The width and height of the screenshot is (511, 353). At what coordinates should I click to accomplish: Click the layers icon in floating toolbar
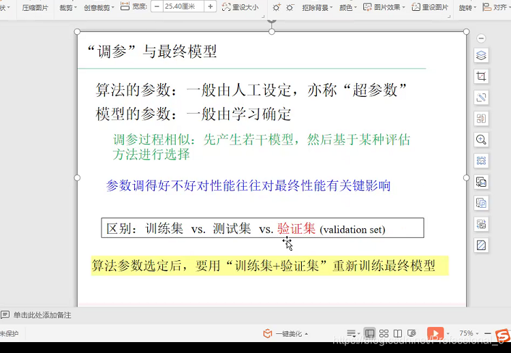[481, 55]
